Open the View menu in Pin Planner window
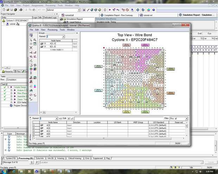Image resolution: width=218 pixels, height=174 pixels. pos(43,30)
